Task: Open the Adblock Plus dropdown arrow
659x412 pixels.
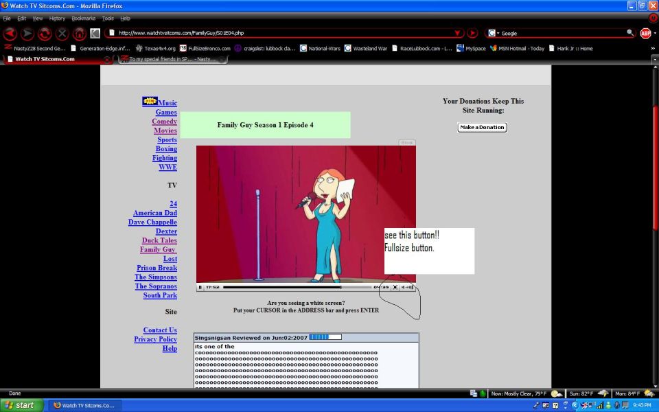Action: 654,33
